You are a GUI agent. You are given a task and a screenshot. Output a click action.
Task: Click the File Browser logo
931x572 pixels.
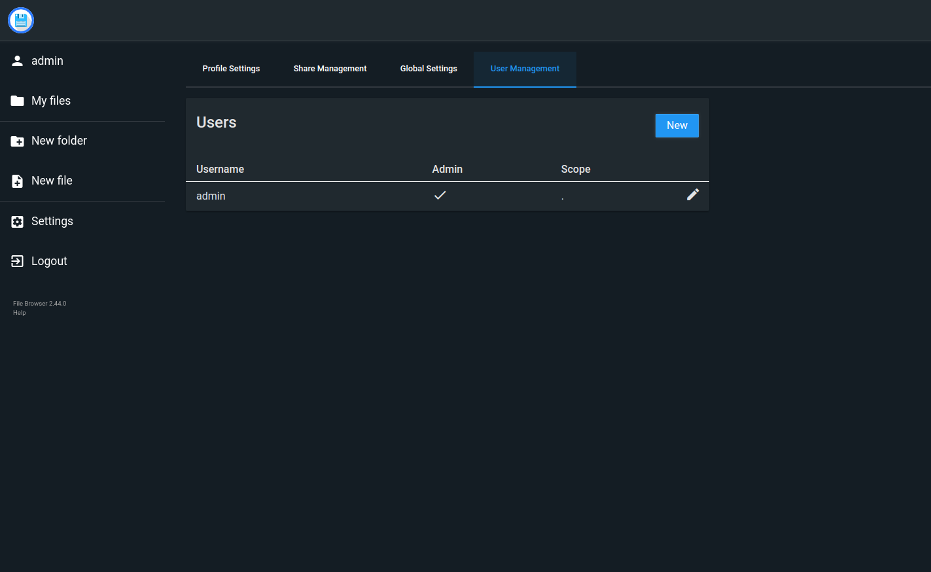[x=21, y=21]
